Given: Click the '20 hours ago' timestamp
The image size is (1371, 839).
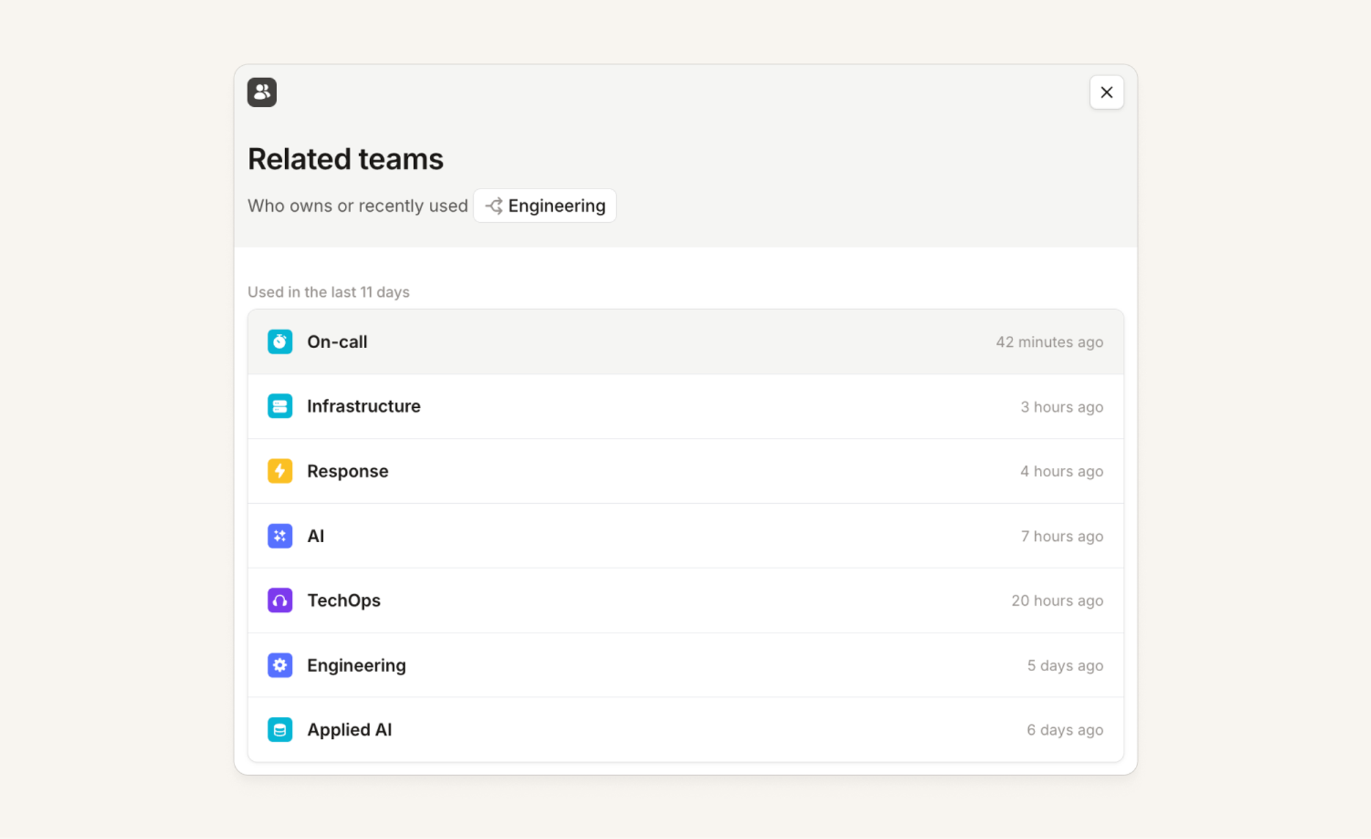Looking at the screenshot, I should click(x=1058, y=601).
